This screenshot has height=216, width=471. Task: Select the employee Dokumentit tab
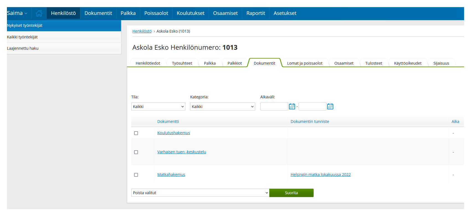click(x=265, y=63)
